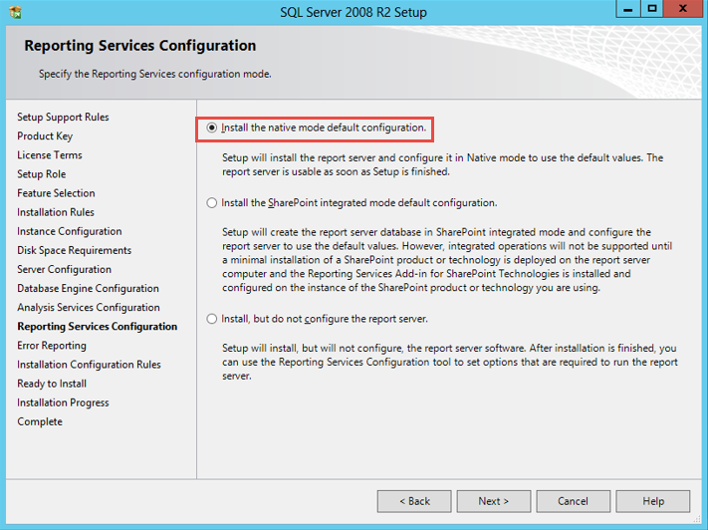Go to previous page with Back button
The image size is (708, 530).
(414, 501)
